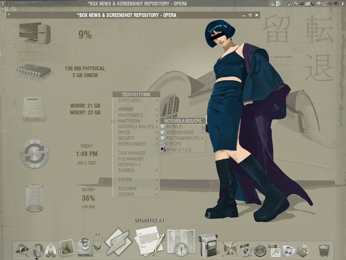Expand the Multimedia submenu arrow
This screenshot has width=346, height=260.
pyautogui.click(x=157, y=121)
